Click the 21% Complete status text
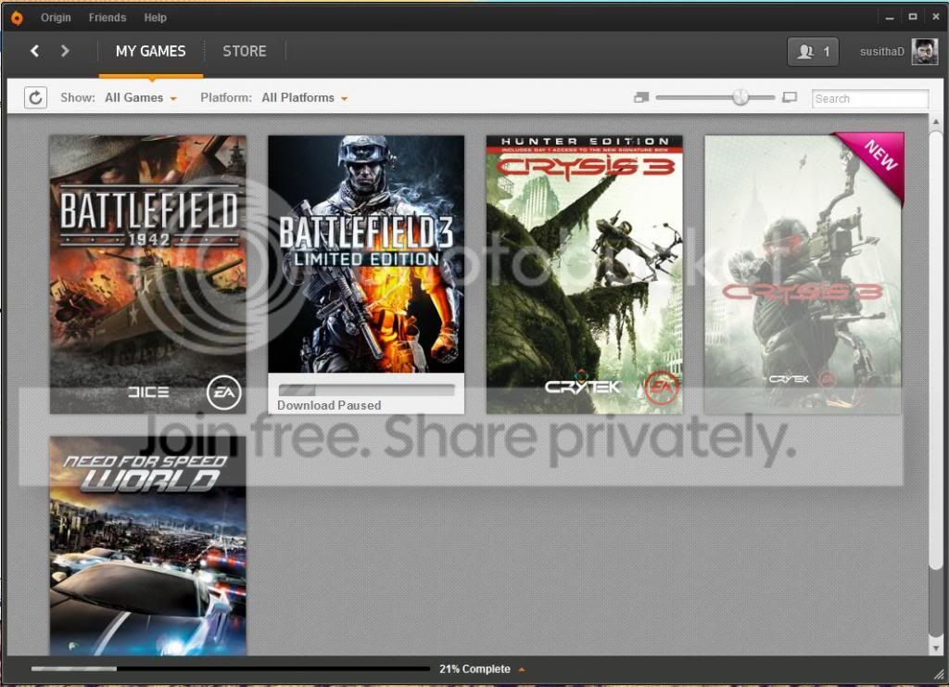 click(474, 668)
